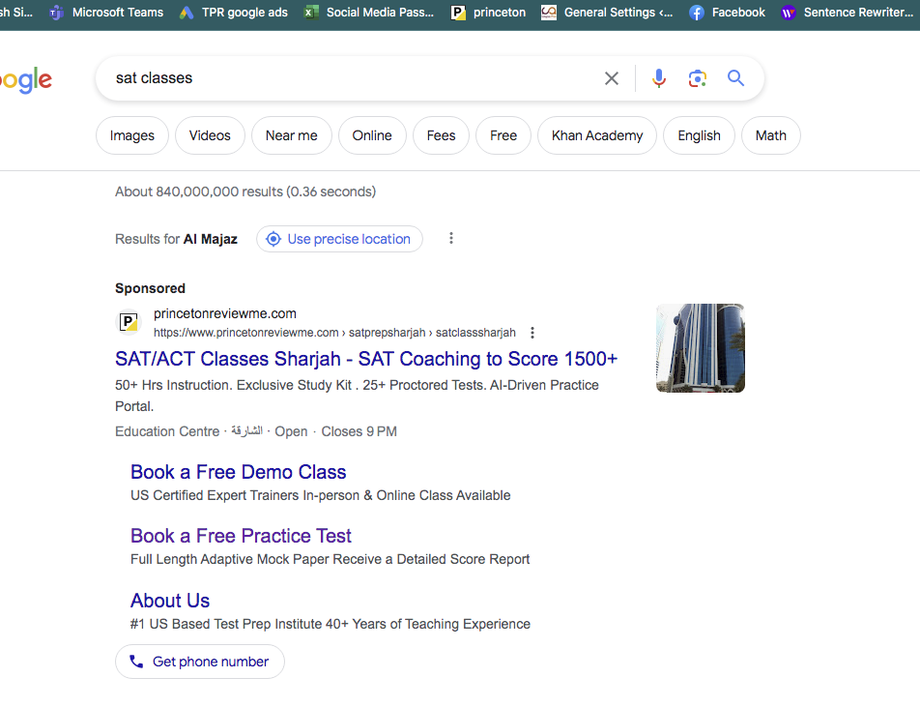The image size is (920, 707).
Task: Open Microsoft Teams bookmark
Action: click(107, 13)
